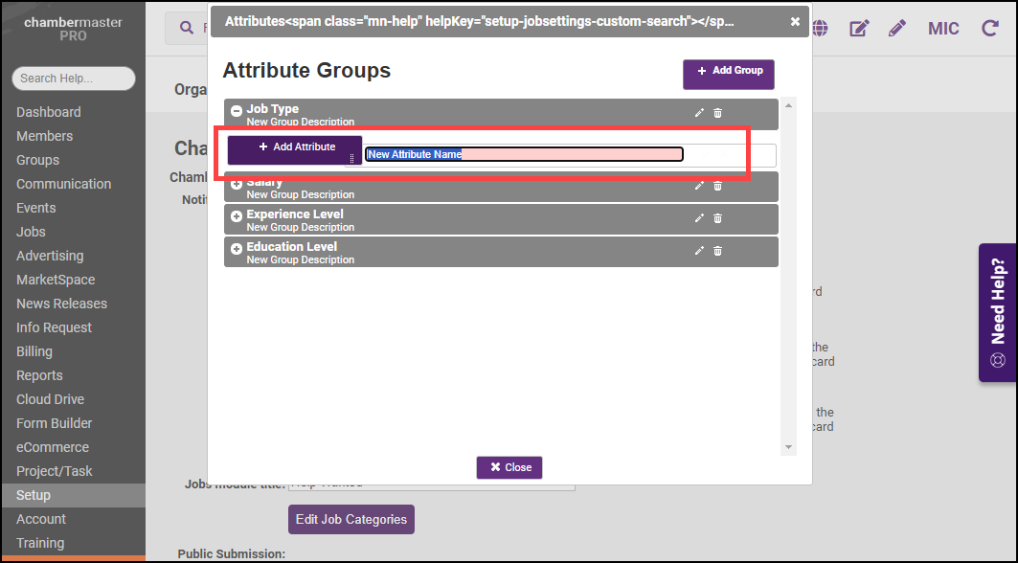Go to Reports in the sidebar
1018x563 pixels.
[39, 375]
